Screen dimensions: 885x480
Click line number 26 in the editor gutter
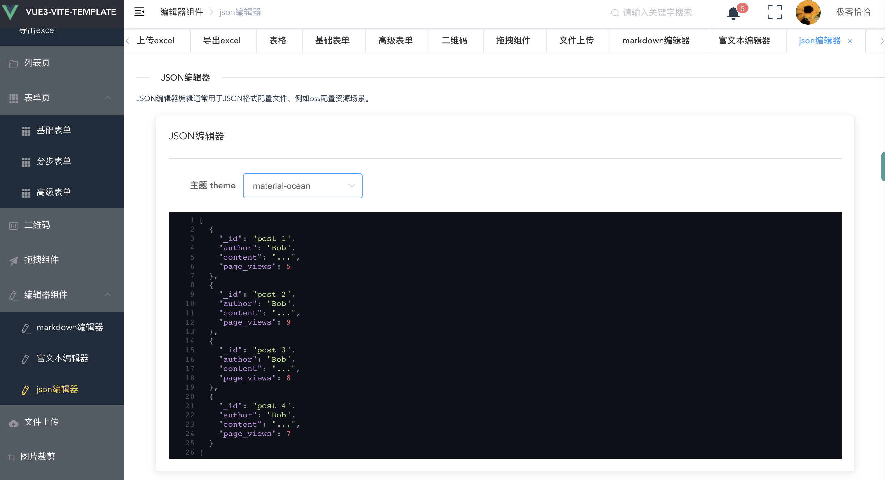click(x=190, y=452)
